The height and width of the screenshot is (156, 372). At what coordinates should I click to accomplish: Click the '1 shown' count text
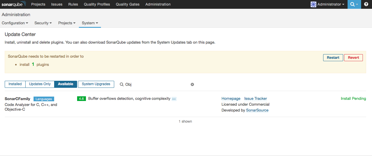[x=185, y=121]
